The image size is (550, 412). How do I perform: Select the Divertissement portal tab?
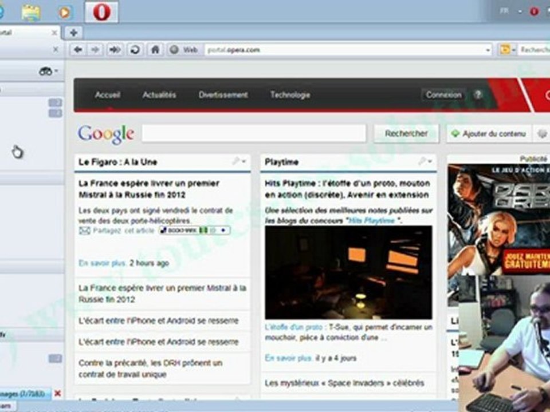click(223, 95)
